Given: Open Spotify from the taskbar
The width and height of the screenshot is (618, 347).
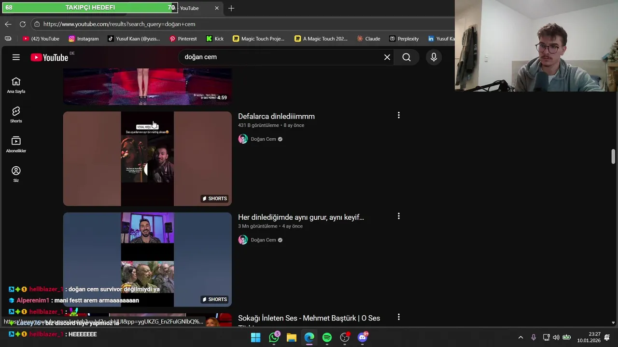Looking at the screenshot, I should (x=327, y=337).
